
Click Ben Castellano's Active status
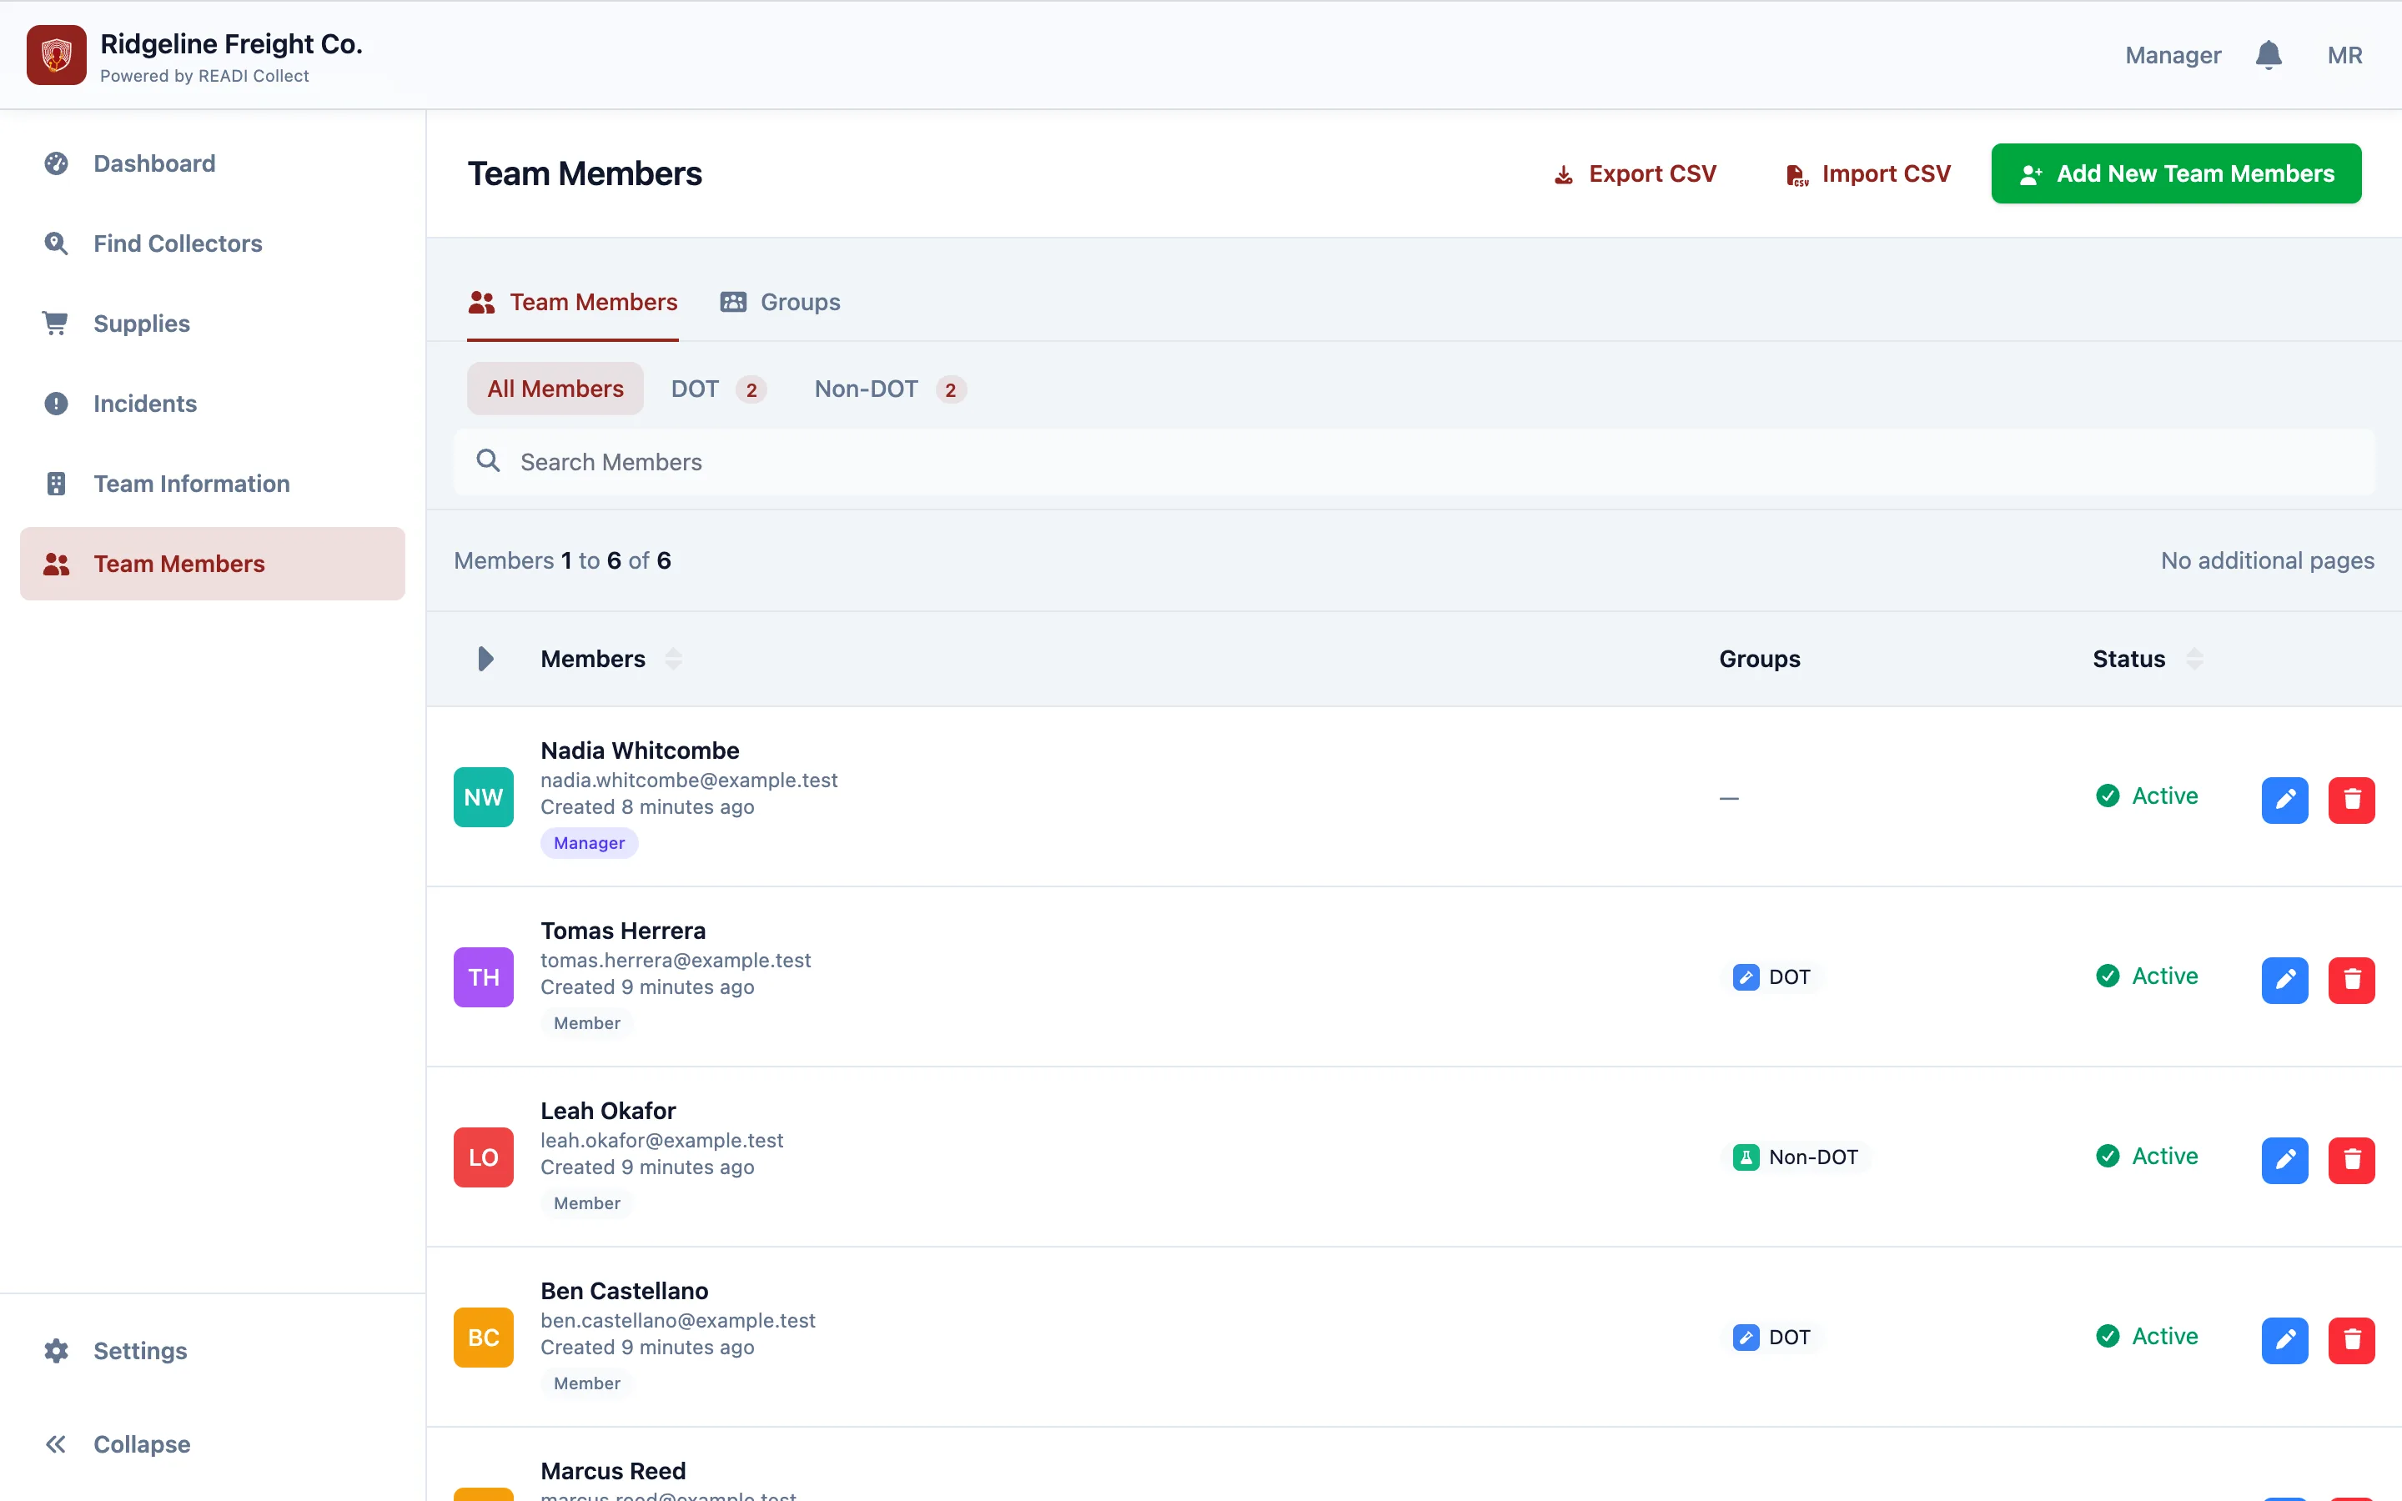(2147, 1336)
